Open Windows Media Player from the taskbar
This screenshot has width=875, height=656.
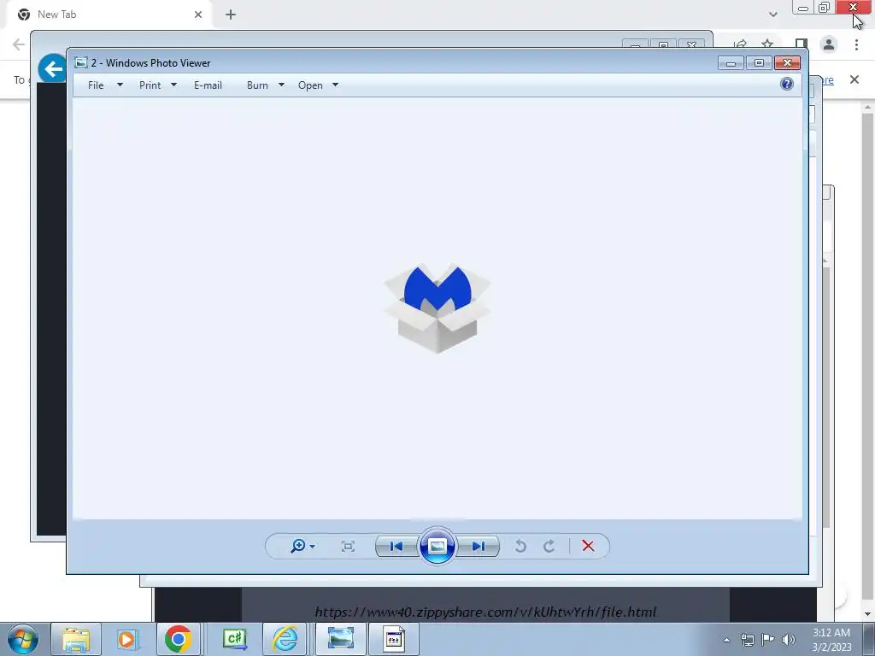tap(126, 639)
